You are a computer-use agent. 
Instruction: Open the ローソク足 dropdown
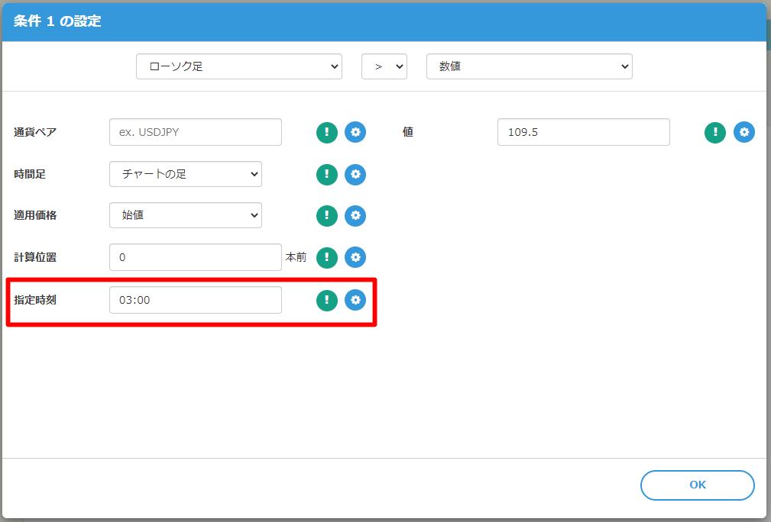238,66
